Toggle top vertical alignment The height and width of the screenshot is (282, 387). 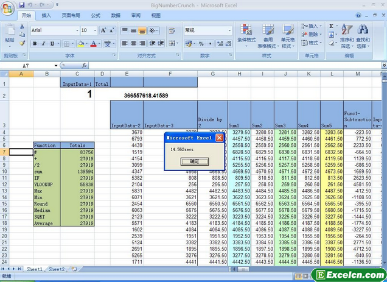pyautogui.click(x=125, y=30)
